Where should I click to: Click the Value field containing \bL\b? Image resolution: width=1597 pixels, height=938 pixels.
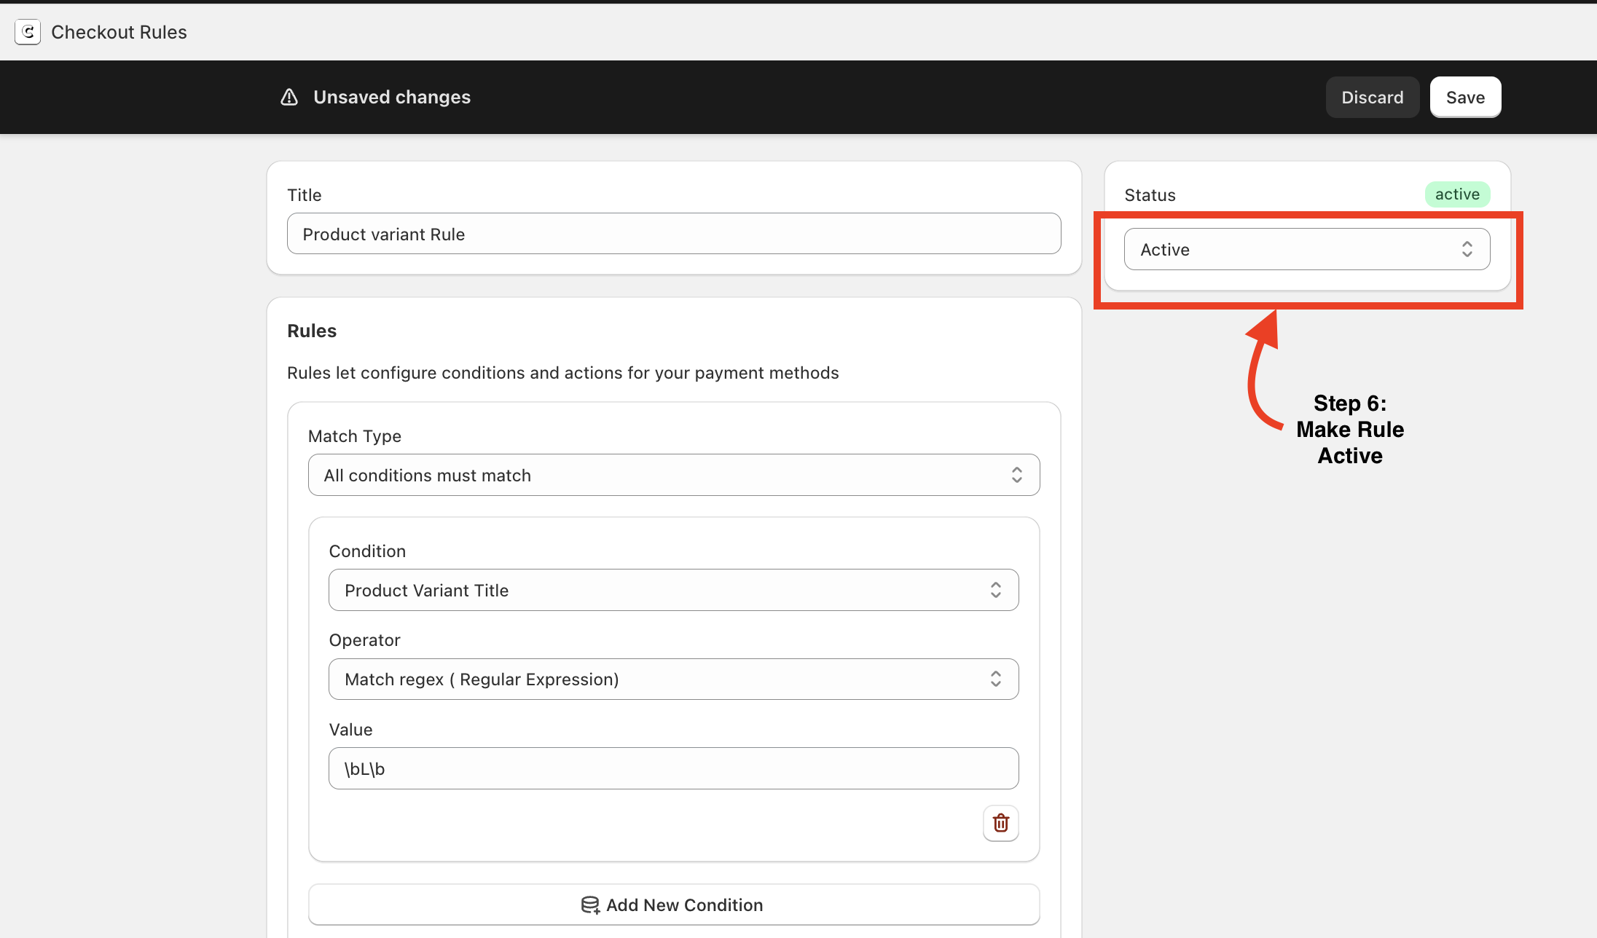point(673,768)
